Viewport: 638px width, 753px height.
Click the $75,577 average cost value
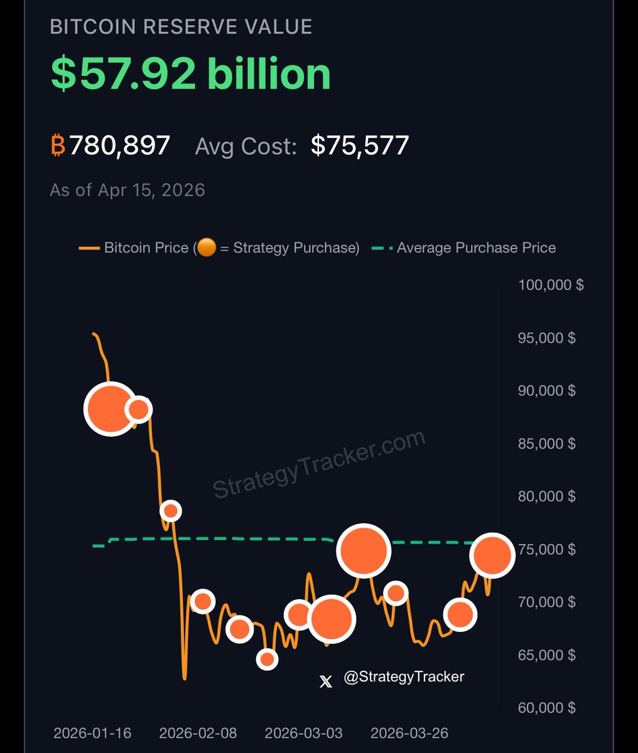[x=360, y=146]
